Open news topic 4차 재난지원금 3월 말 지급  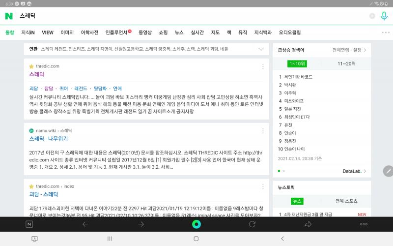308,215
